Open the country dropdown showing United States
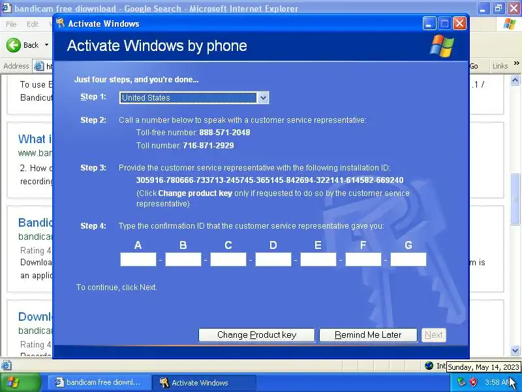This screenshot has height=392, width=522. (x=194, y=97)
